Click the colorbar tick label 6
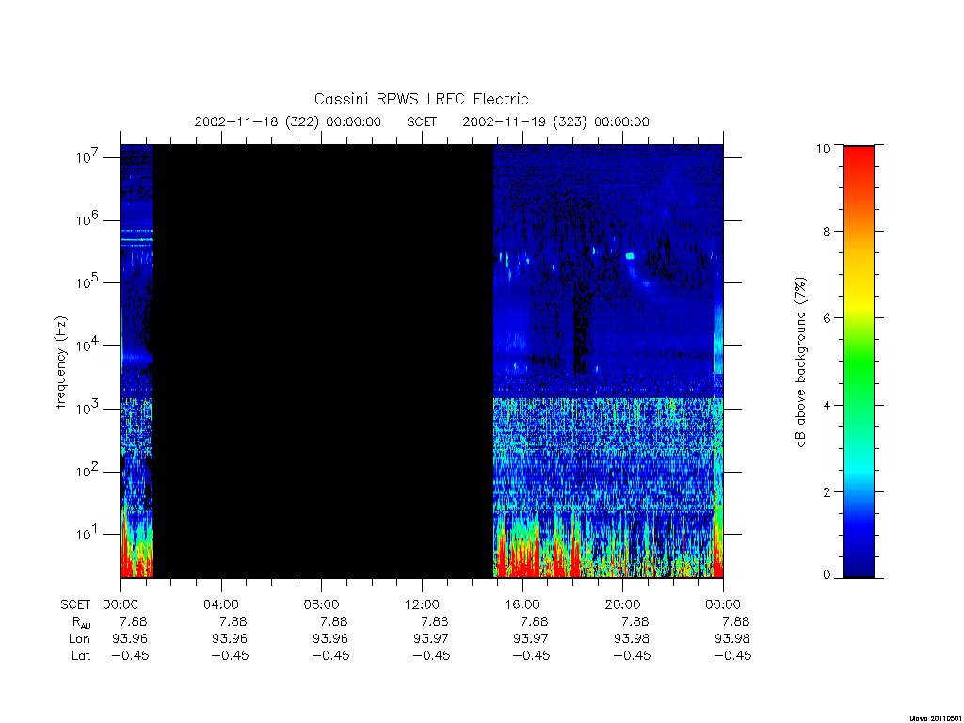 (827, 318)
